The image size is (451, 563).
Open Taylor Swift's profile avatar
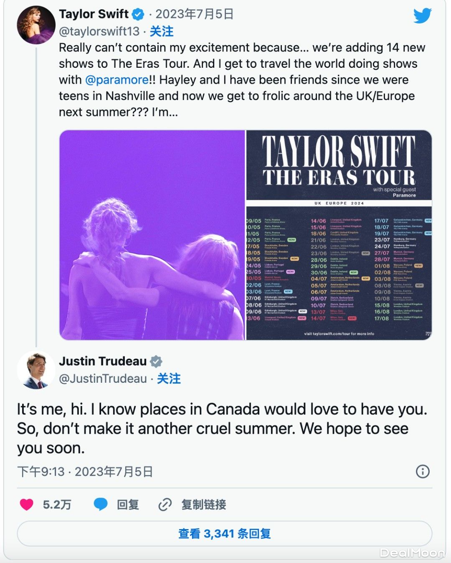pyautogui.click(x=36, y=25)
